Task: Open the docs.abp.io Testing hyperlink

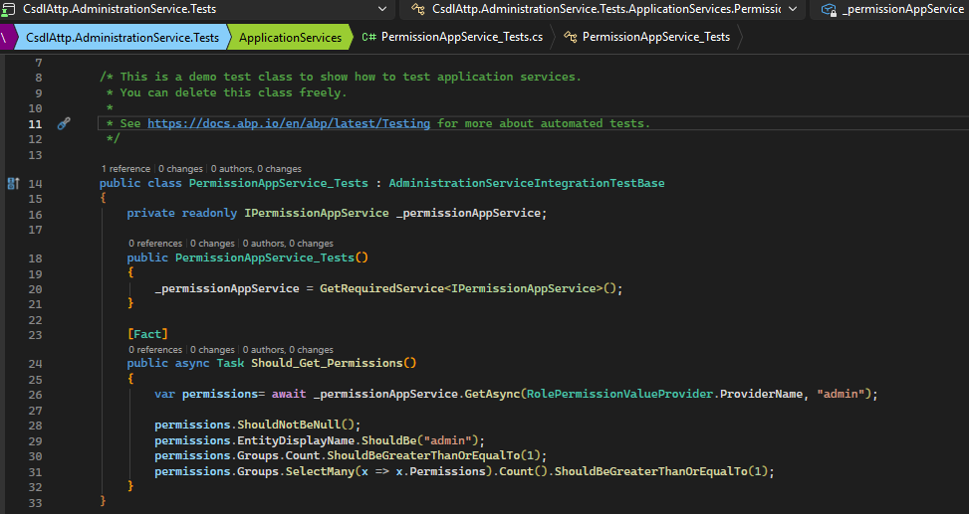Action: tap(289, 123)
